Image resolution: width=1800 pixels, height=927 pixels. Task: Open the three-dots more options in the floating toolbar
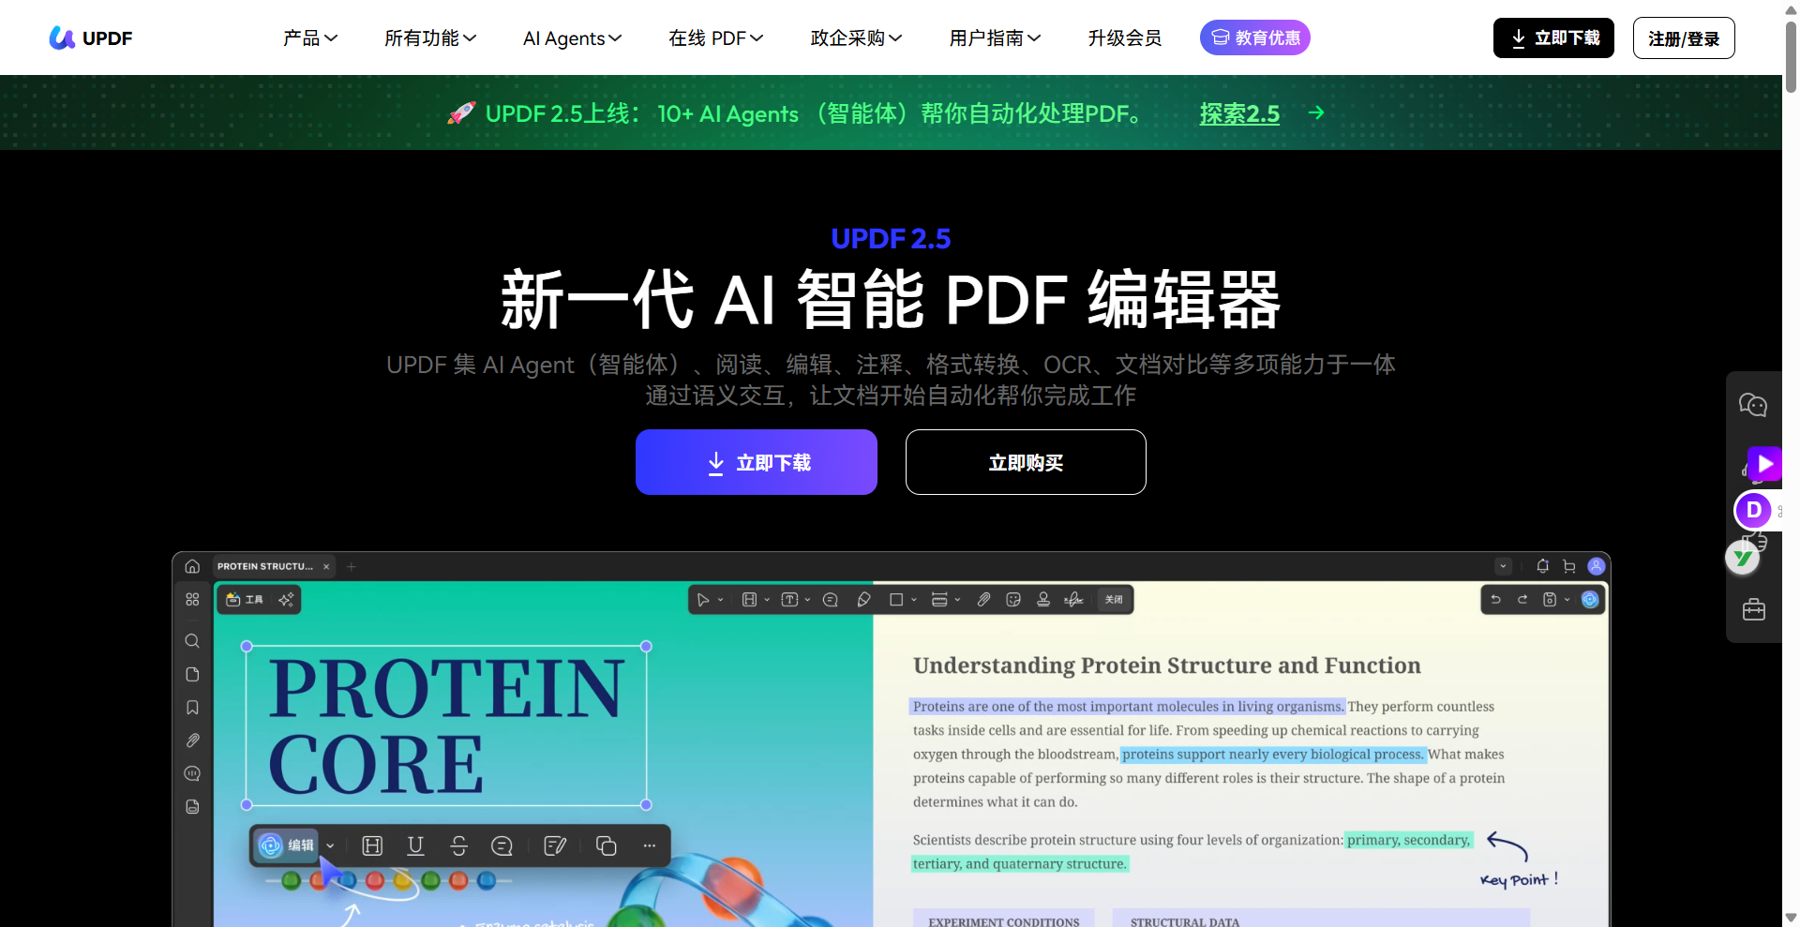tap(649, 845)
